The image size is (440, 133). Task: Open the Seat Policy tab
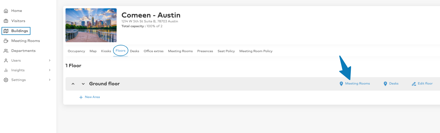226,51
